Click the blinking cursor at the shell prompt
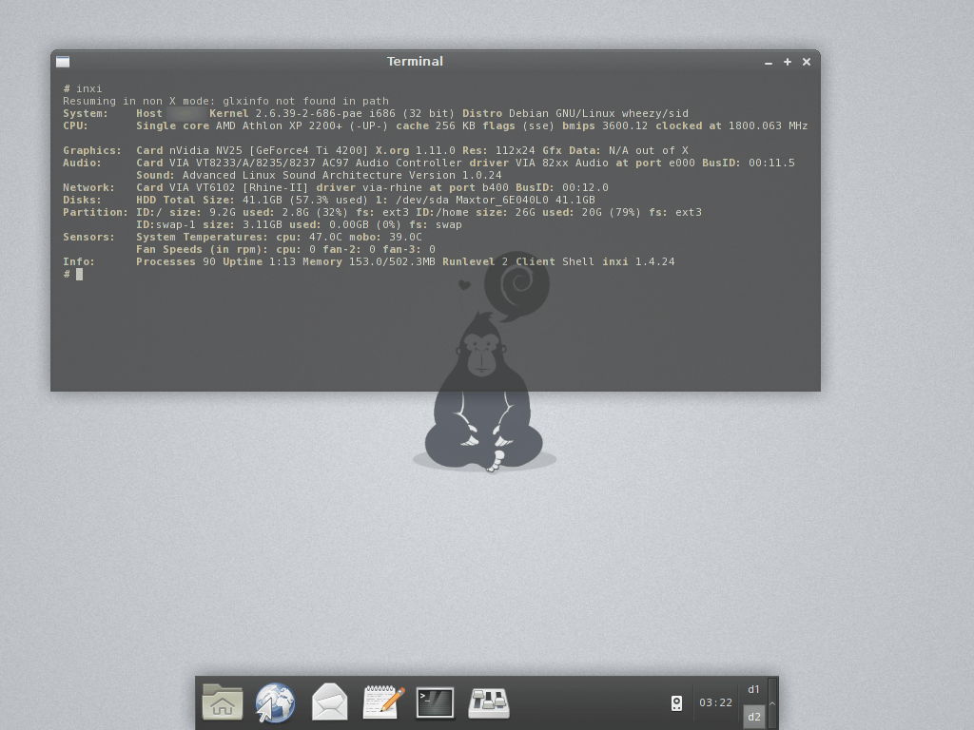 coord(80,274)
